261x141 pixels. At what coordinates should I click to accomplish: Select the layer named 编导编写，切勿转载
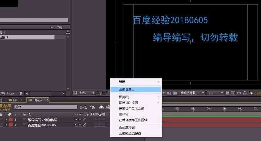(x=43, y=120)
